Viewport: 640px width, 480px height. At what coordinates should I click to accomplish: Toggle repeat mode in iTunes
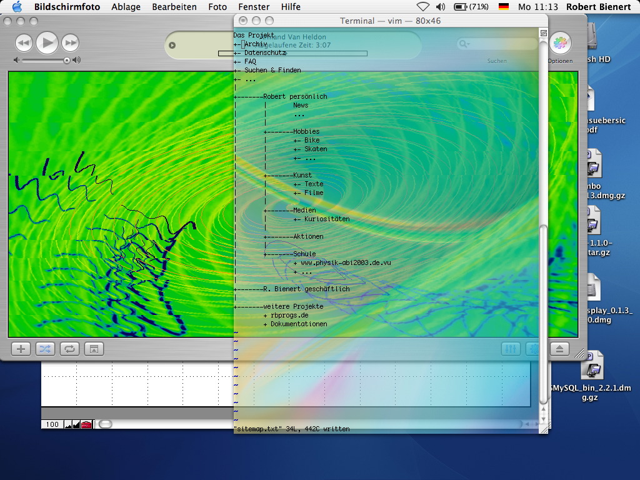69,349
